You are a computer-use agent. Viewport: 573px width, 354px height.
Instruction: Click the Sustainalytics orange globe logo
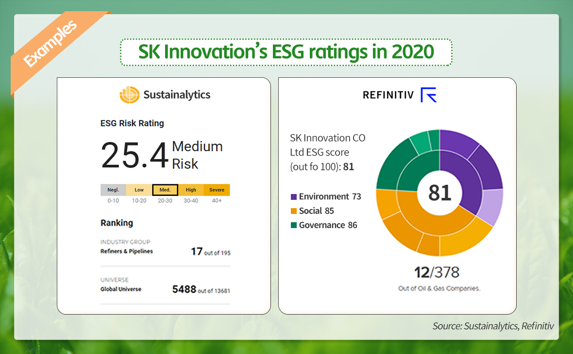[129, 94]
